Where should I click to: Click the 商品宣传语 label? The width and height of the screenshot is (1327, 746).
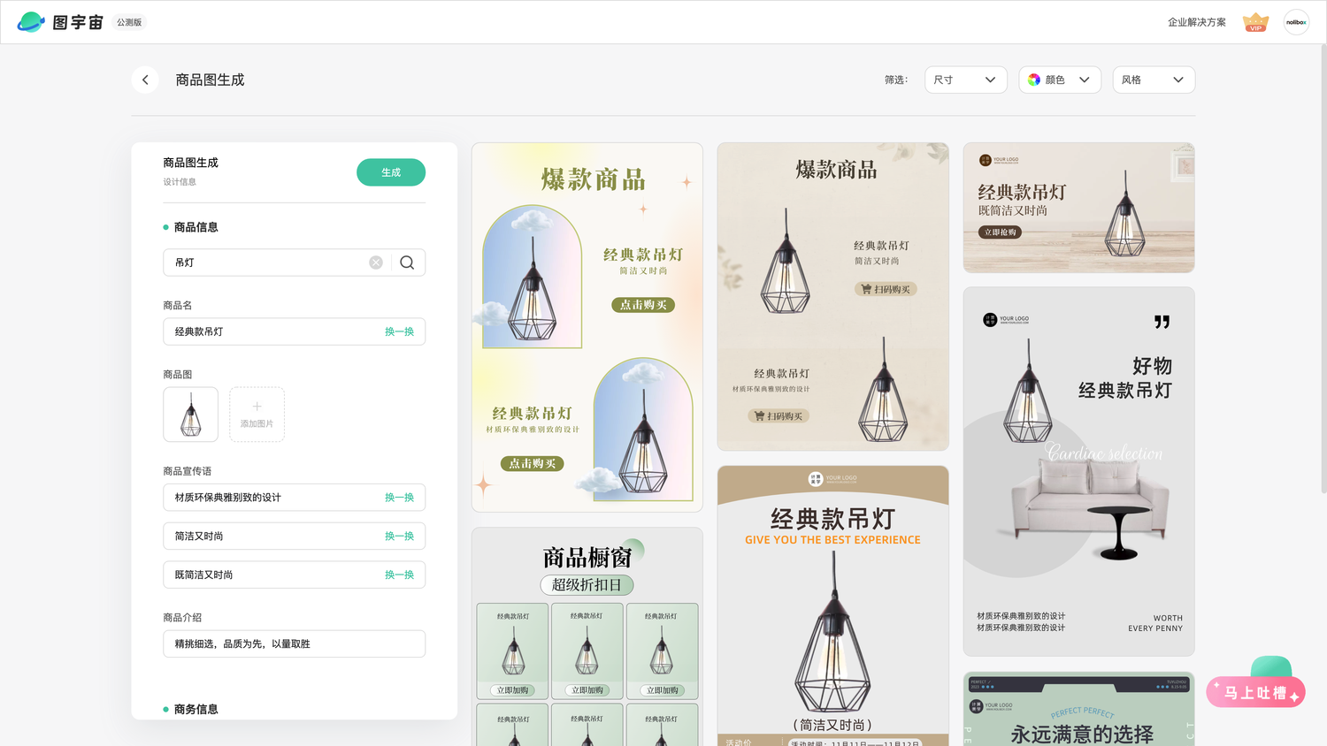[188, 471]
